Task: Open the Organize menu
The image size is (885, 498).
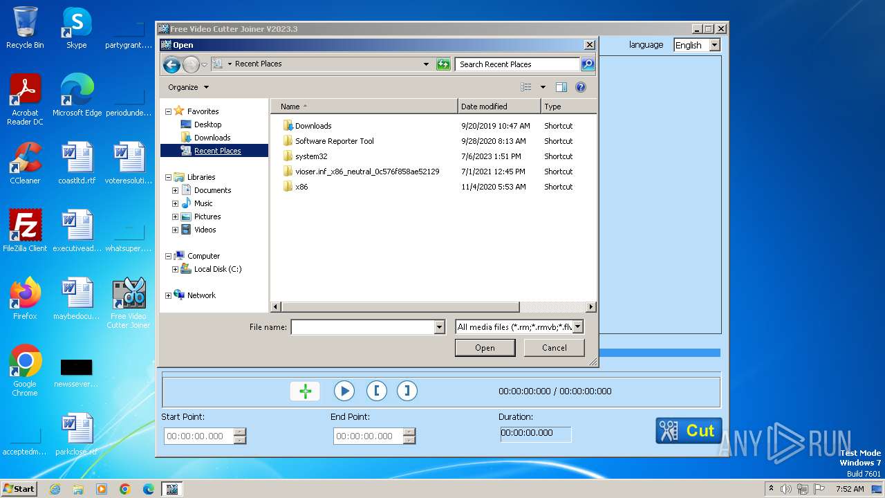Action: point(188,87)
